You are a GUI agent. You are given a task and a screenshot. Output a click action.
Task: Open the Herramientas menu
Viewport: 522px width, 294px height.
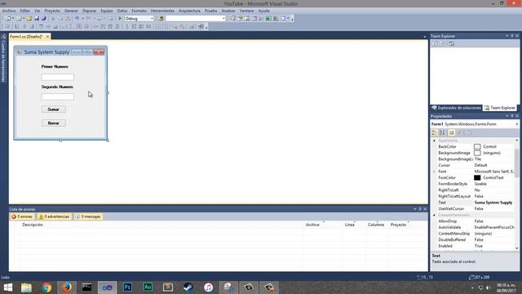coord(162,11)
